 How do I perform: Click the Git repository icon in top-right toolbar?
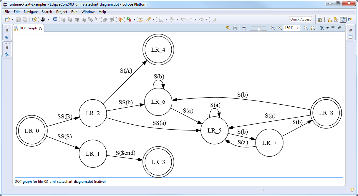coord(336,19)
